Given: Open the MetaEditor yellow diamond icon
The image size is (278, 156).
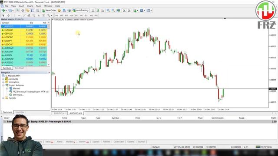Looking at the screenshot, I should pos(59,10).
